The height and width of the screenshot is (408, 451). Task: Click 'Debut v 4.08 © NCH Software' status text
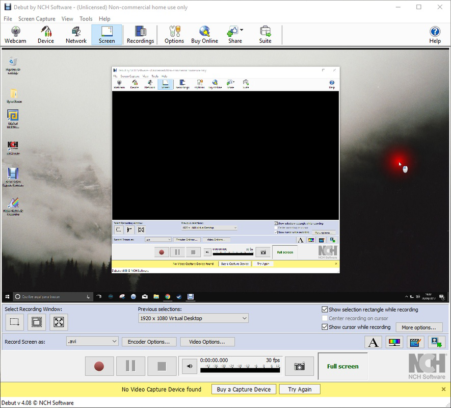tap(38, 403)
